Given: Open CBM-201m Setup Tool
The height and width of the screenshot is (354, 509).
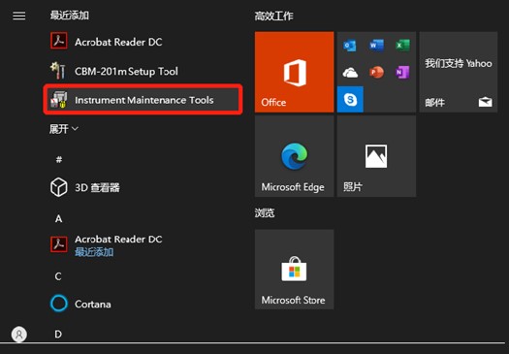Looking at the screenshot, I should click(143, 71).
